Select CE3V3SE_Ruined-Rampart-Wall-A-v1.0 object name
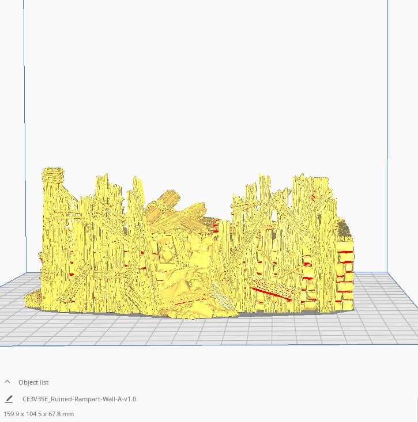The width and height of the screenshot is (418, 422). (79, 399)
